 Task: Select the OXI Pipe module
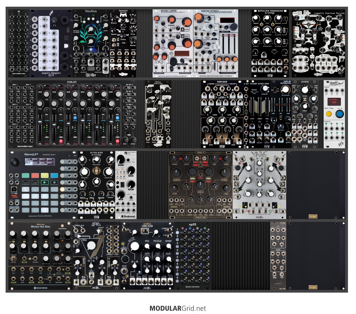coord(278,256)
